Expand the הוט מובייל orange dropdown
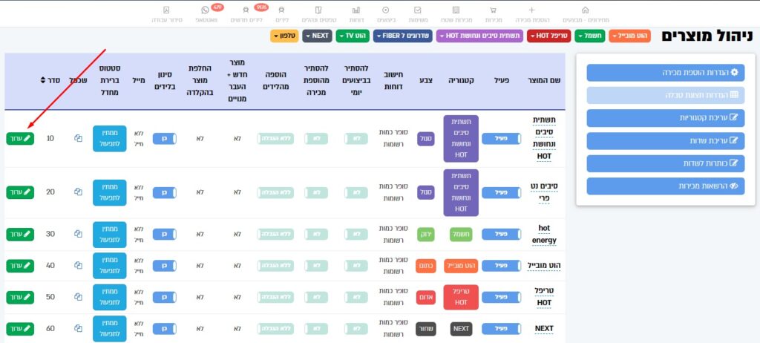The image size is (760, 343). [x=629, y=36]
